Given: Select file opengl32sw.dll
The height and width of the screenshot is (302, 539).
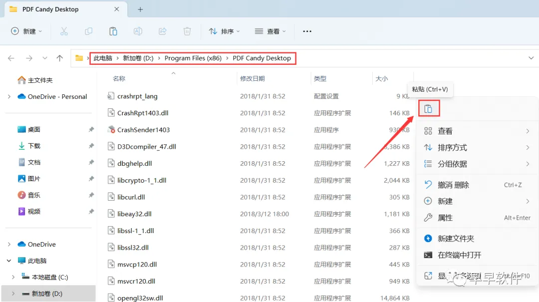Looking at the screenshot, I should 140,298.
